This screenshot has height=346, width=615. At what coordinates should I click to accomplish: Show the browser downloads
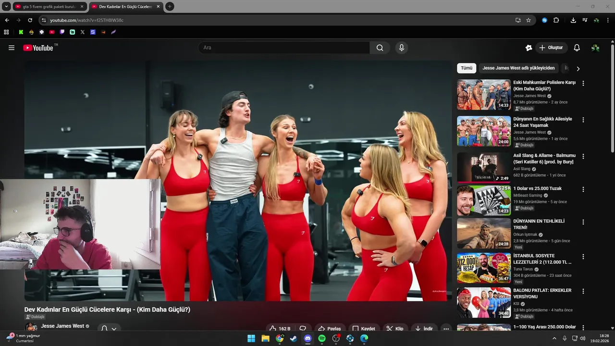coord(573,20)
